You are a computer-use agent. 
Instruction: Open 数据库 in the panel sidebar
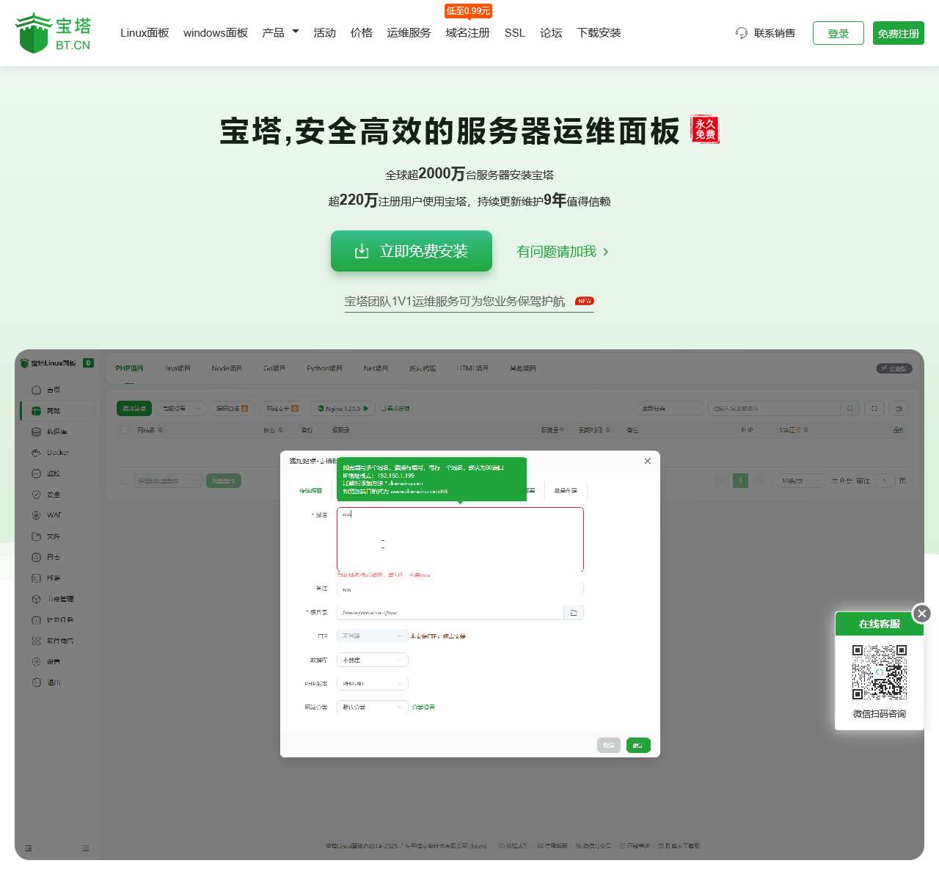tap(57, 432)
